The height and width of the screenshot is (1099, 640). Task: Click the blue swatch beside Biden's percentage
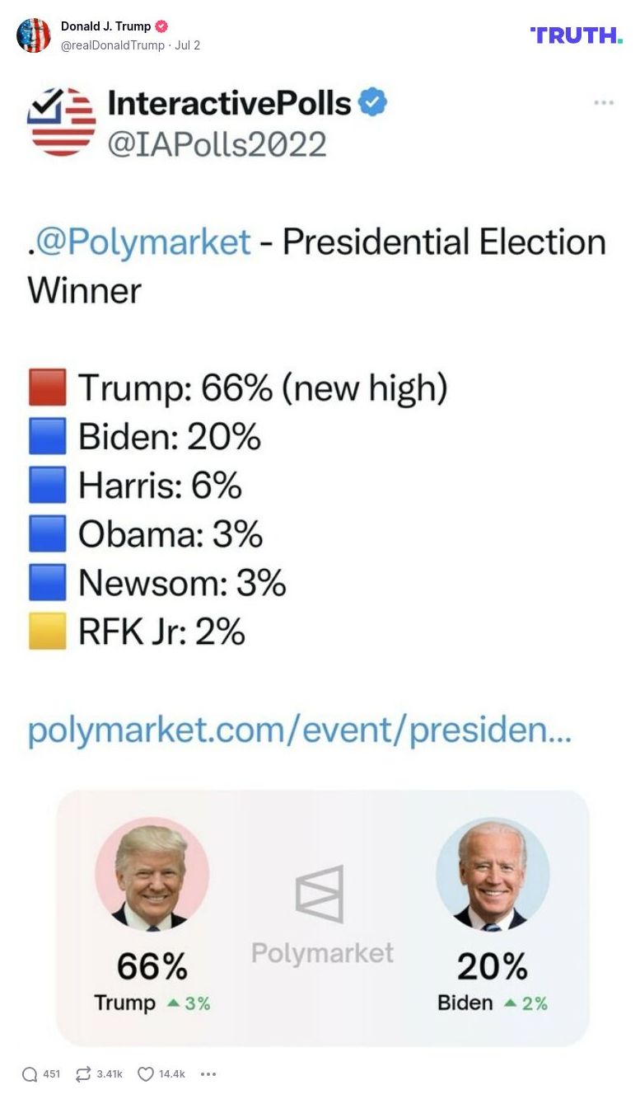click(48, 434)
